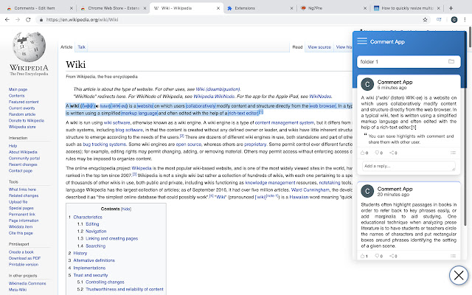Open the first comment's list options icon

452,153
